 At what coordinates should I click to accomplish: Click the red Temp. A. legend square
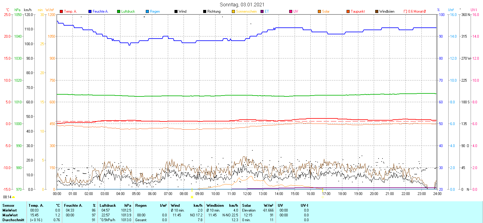tap(61, 11)
